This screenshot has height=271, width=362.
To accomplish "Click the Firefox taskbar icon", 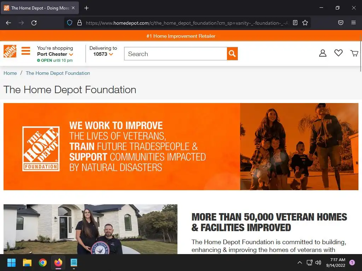I will (x=58, y=263).
